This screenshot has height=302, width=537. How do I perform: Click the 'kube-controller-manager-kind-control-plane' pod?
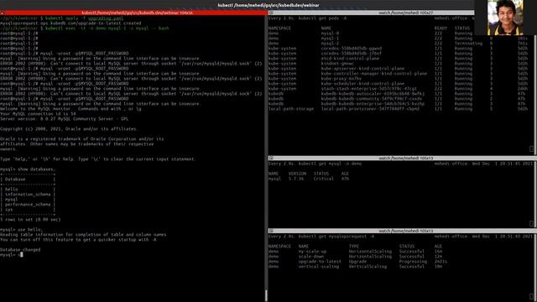click(x=374, y=74)
